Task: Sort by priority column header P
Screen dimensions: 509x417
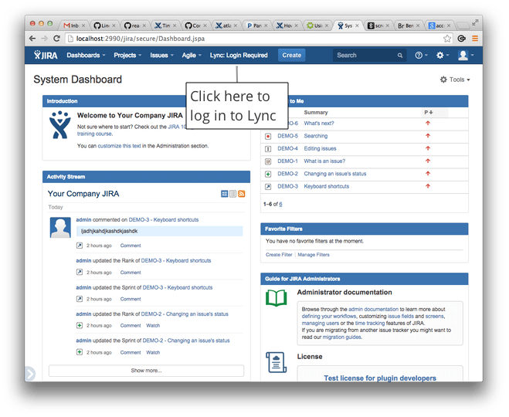Action: (x=429, y=112)
